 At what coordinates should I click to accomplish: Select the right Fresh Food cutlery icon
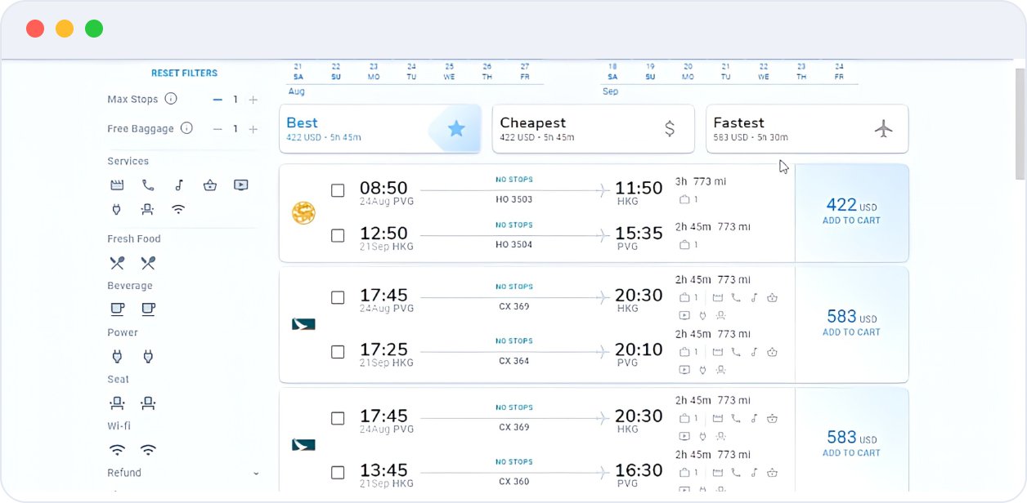pyautogui.click(x=148, y=263)
